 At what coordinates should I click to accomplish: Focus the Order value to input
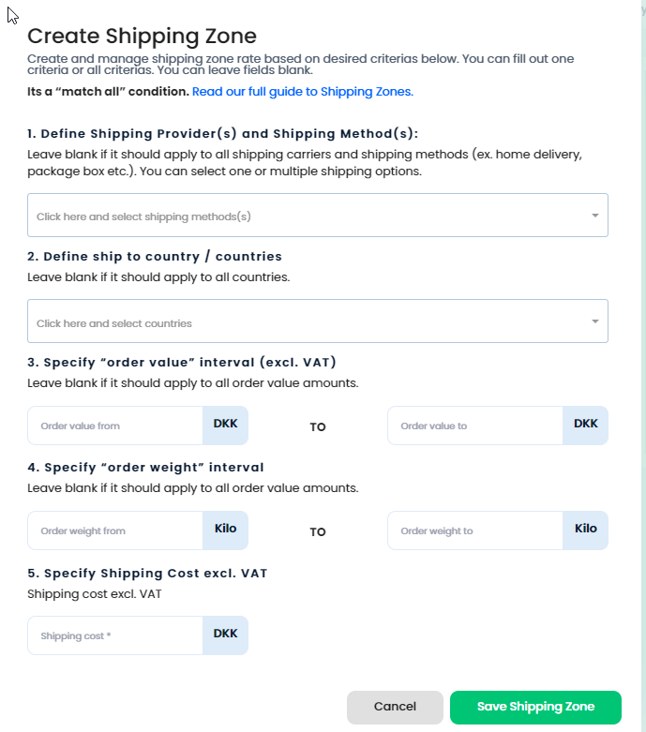point(474,426)
